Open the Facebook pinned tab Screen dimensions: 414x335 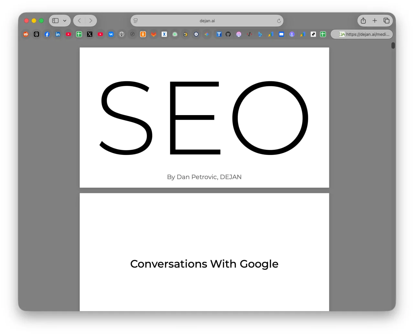(47, 34)
